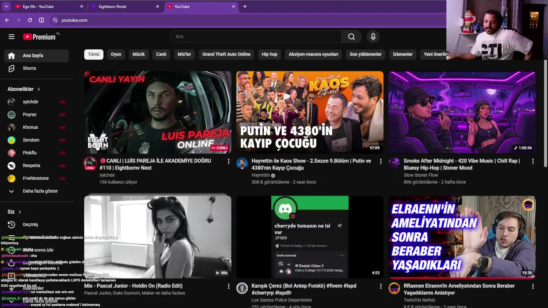Open Frwhitestone subscription in sidebar

(36, 178)
